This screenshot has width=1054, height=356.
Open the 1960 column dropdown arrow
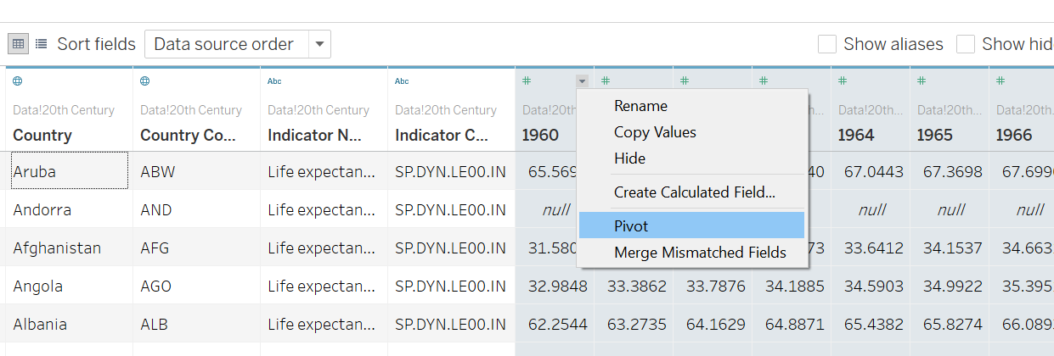pos(582,81)
